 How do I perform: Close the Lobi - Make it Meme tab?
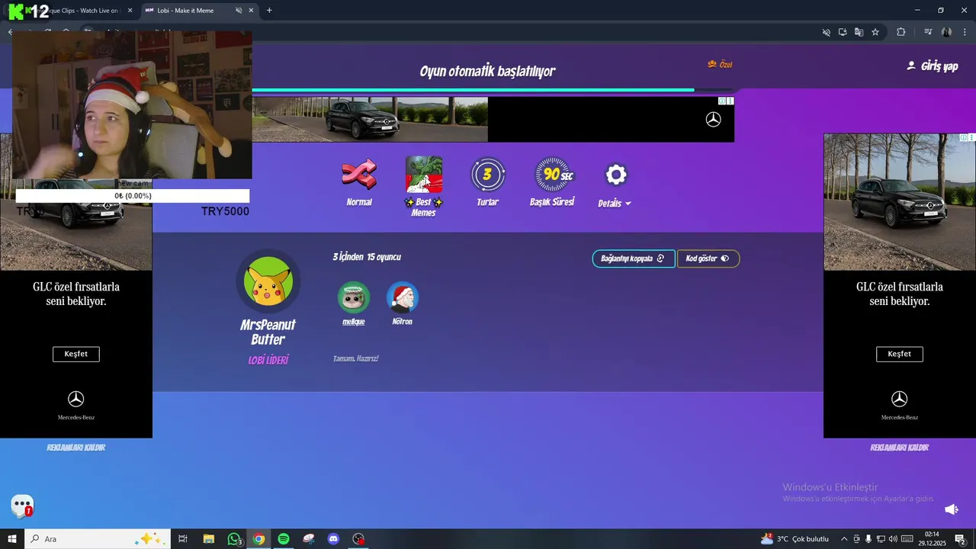[251, 11]
